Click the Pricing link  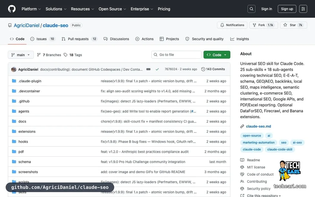coord(164,9)
